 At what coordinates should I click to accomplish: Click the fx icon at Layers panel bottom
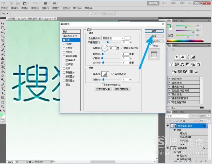pyautogui.click(x=180, y=161)
